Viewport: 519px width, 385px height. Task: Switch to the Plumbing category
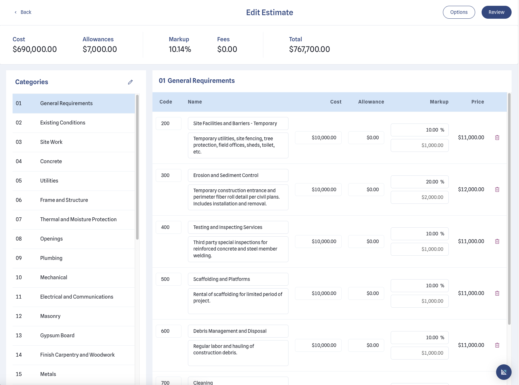click(x=51, y=258)
